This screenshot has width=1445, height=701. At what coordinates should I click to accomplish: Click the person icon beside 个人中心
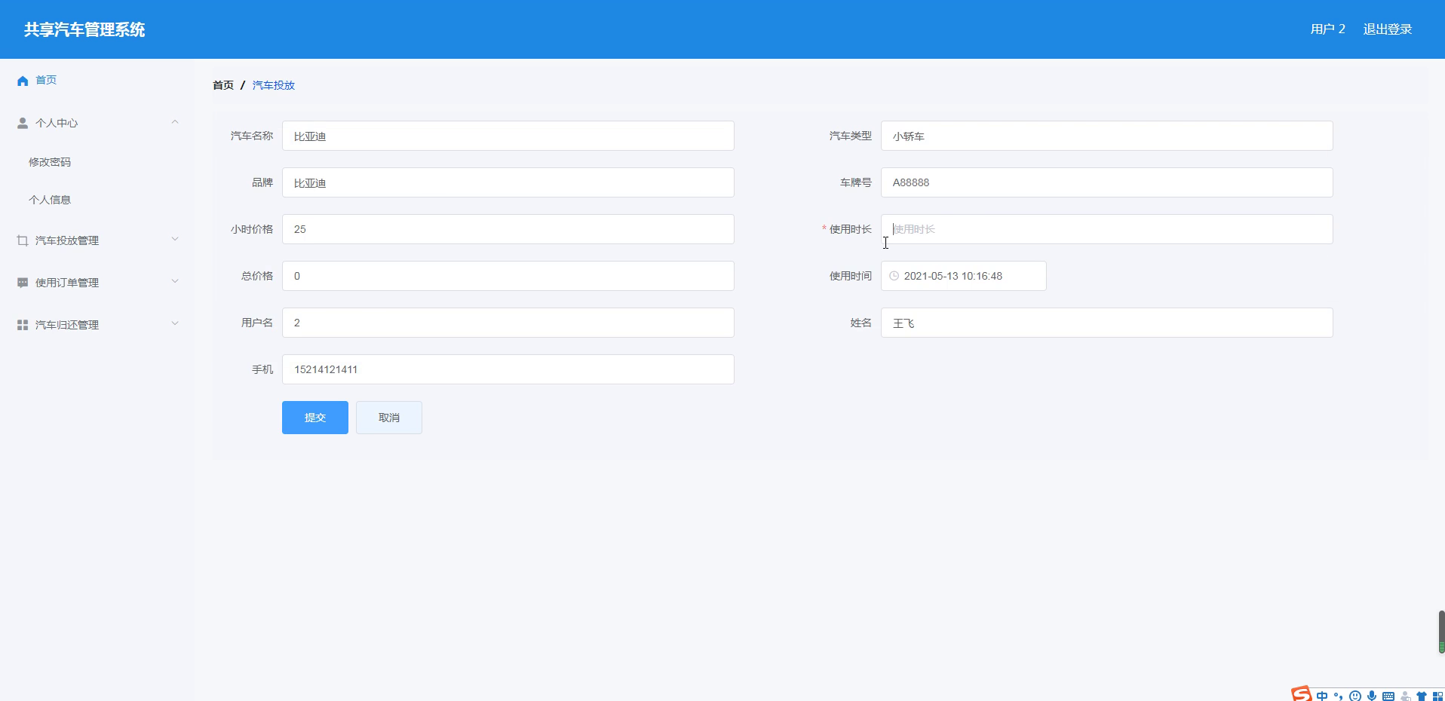(x=23, y=123)
